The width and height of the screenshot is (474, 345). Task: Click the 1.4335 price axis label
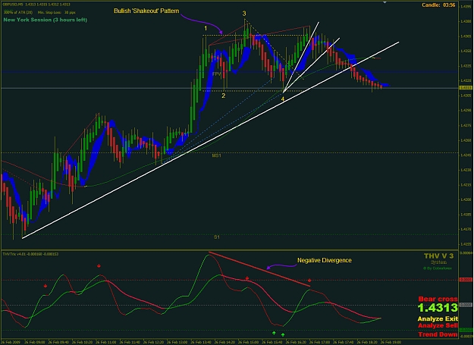(465, 66)
